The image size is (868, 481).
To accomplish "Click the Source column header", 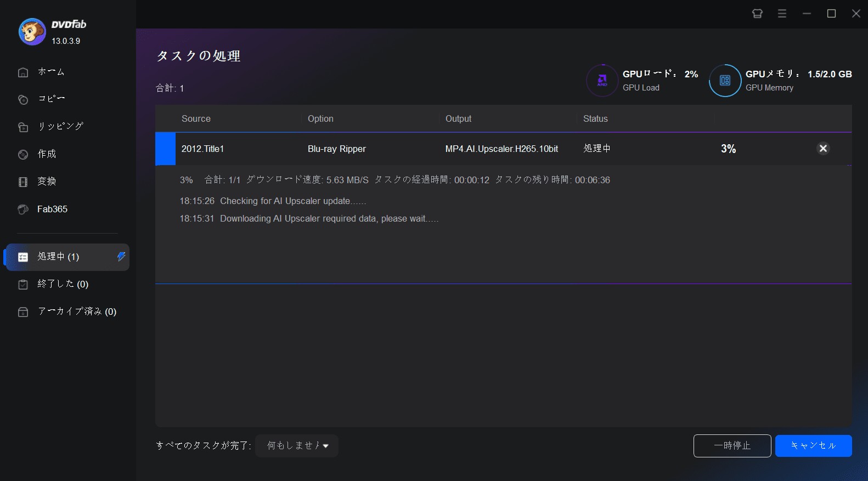I will (x=196, y=118).
